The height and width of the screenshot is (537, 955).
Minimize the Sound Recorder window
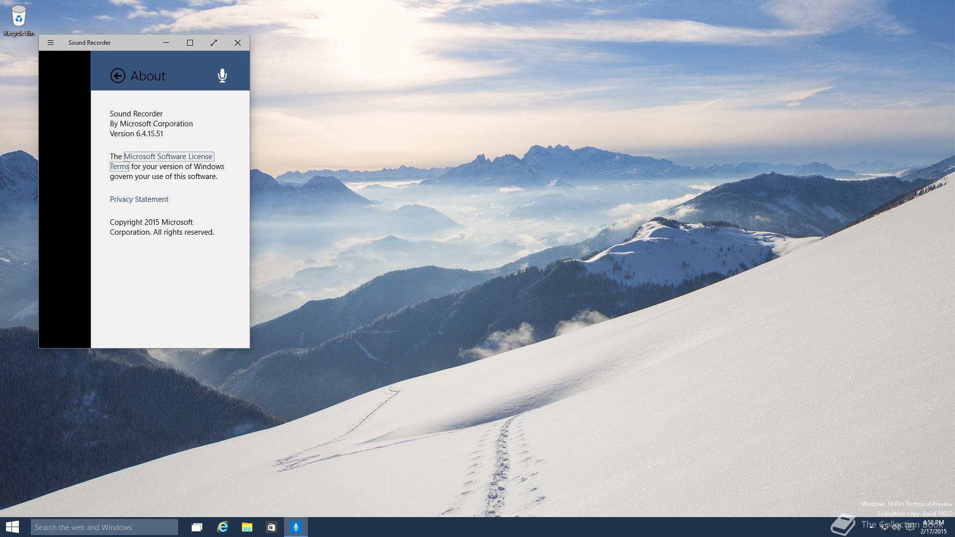(166, 43)
